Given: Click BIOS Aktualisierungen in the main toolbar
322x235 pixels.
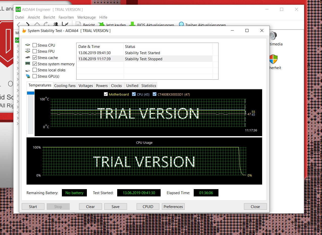Looking at the screenshot, I should 152,25.
